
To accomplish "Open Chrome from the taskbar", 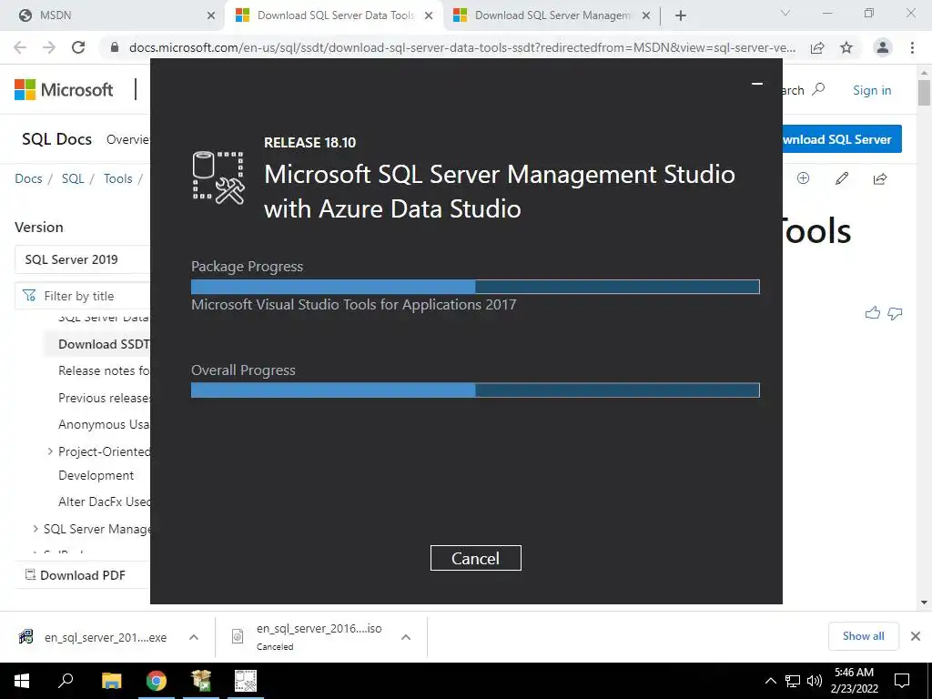I will tap(157, 681).
